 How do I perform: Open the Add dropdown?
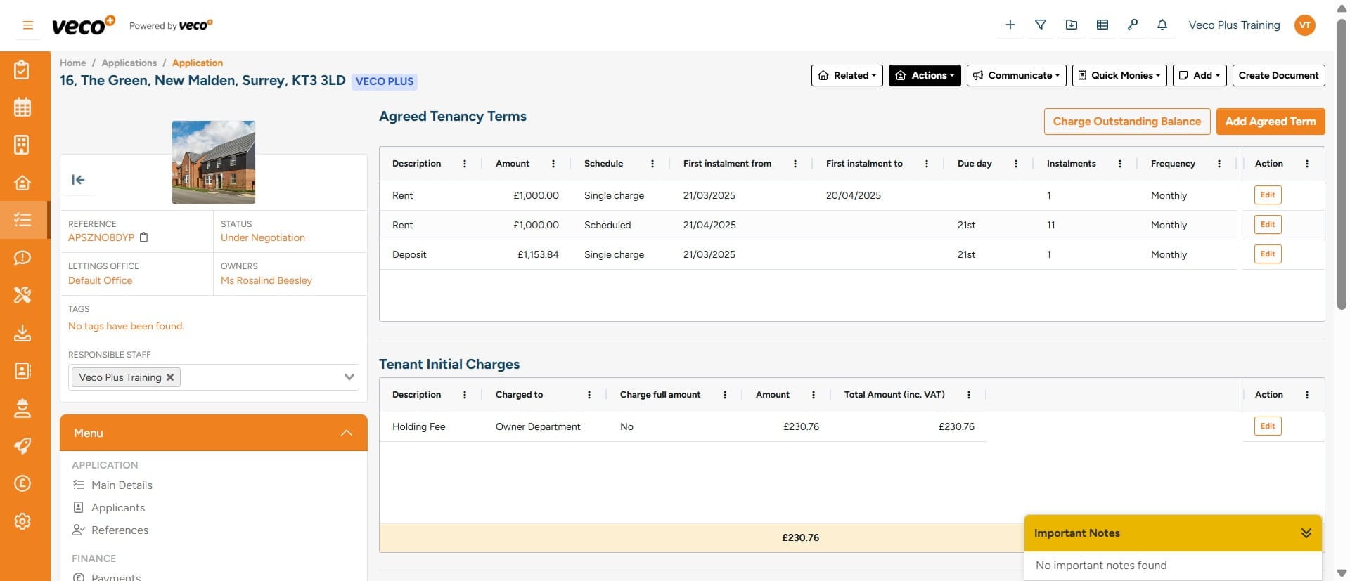tap(1200, 75)
